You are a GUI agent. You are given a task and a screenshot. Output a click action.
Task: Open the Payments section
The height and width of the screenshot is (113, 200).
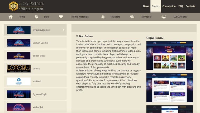coord(146,17)
